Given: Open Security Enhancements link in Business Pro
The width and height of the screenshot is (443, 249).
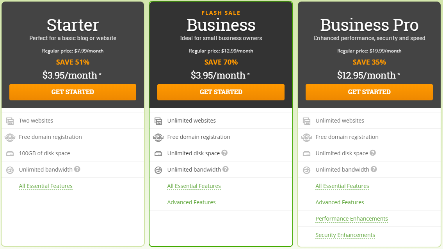Looking at the screenshot, I should coord(345,235).
